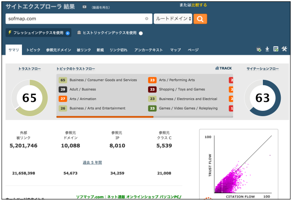The width and height of the screenshot is (292, 201).
Task: Click the 23 Shopping / Toys and Games badge
Action: coord(153,89)
